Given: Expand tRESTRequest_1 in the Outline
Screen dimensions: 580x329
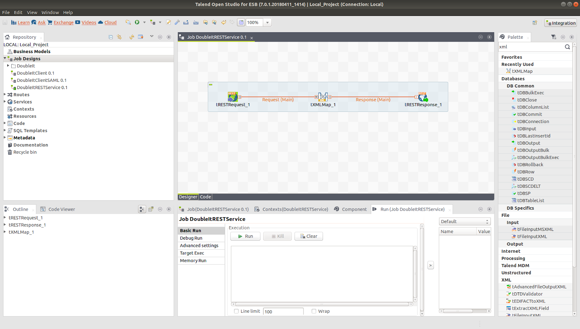Looking at the screenshot, I should coord(5,218).
